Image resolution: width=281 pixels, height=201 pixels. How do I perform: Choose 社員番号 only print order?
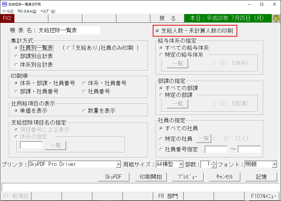click(84, 92)
